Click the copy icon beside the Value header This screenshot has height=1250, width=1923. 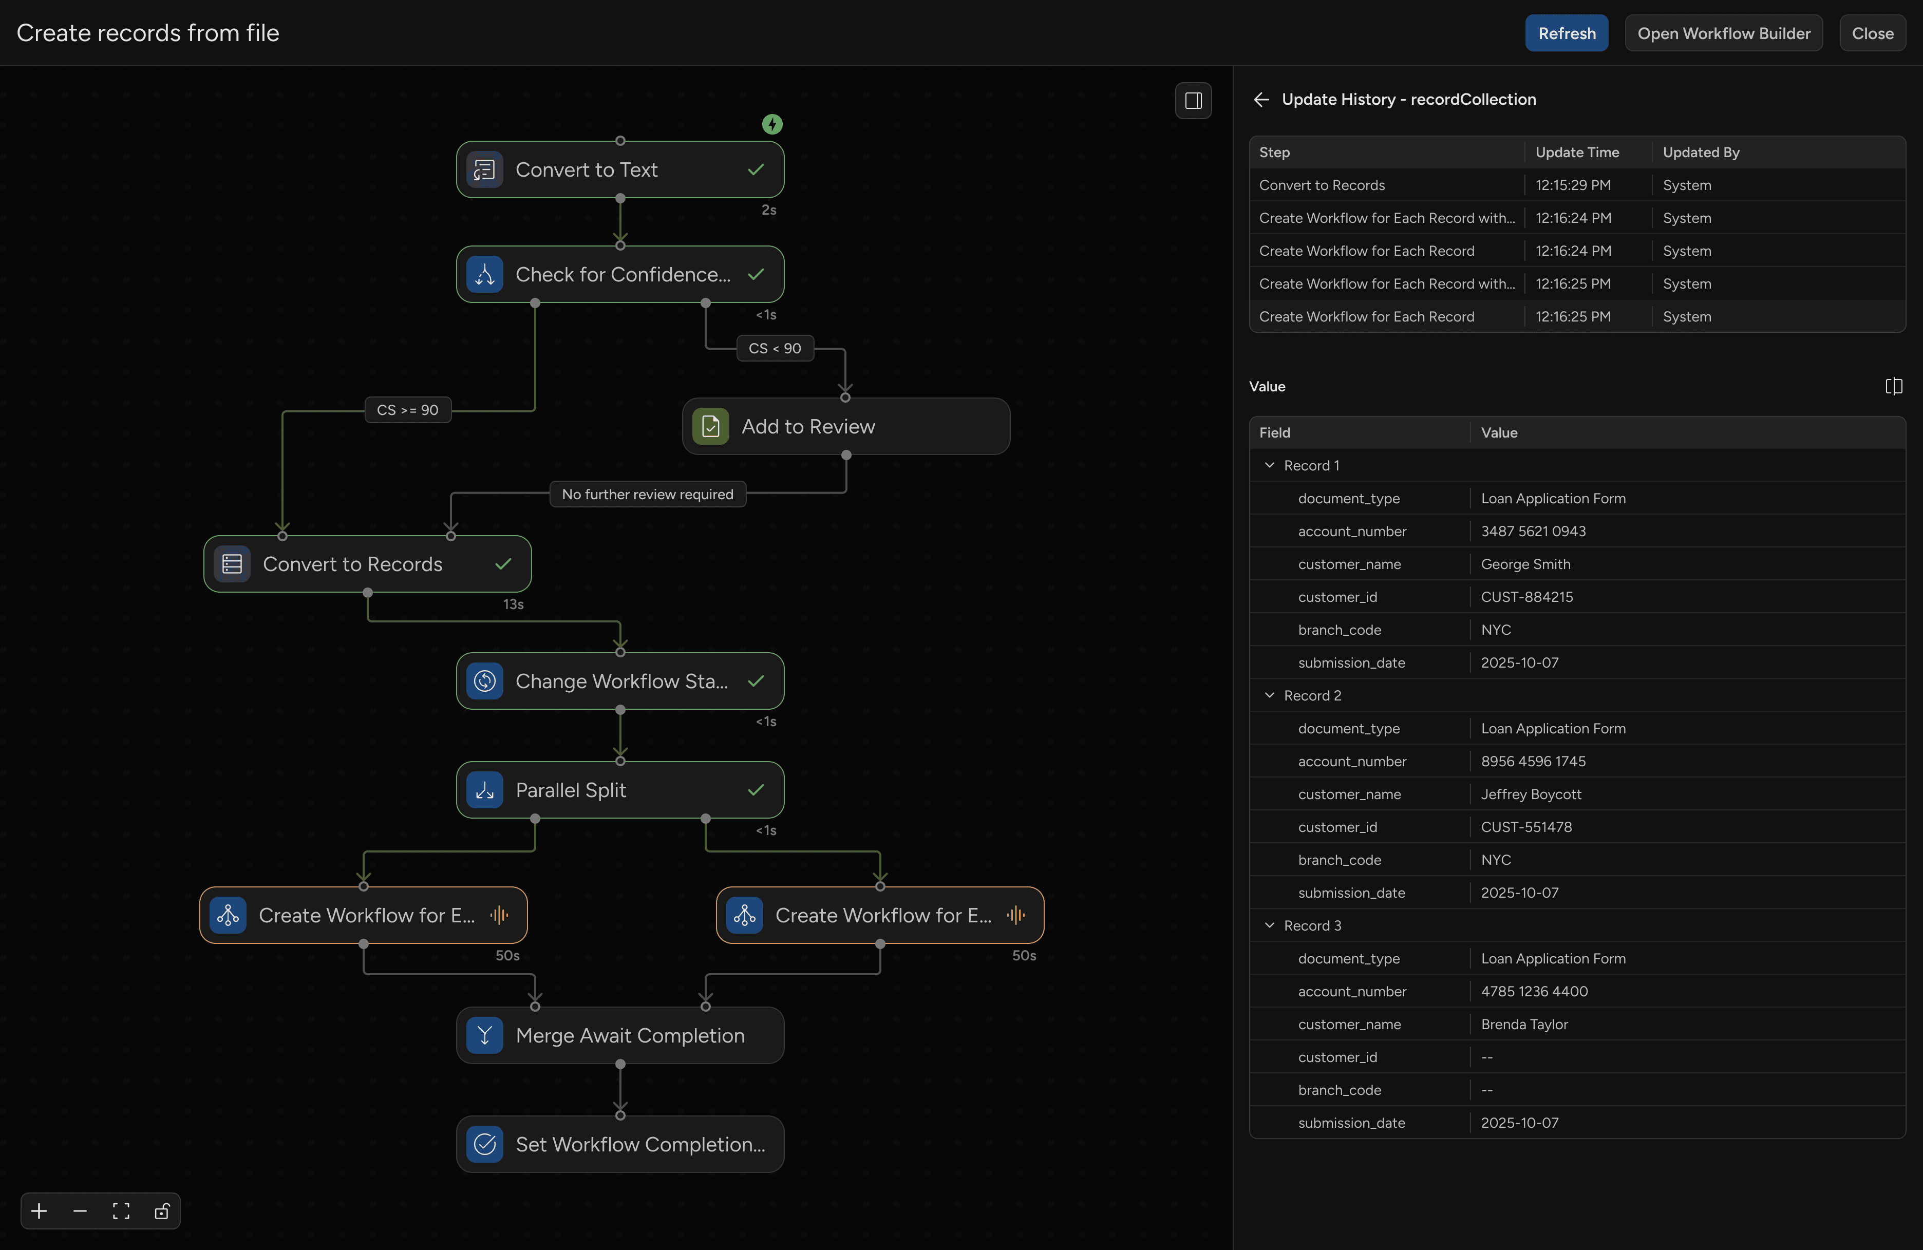(x=1894, y=385)
